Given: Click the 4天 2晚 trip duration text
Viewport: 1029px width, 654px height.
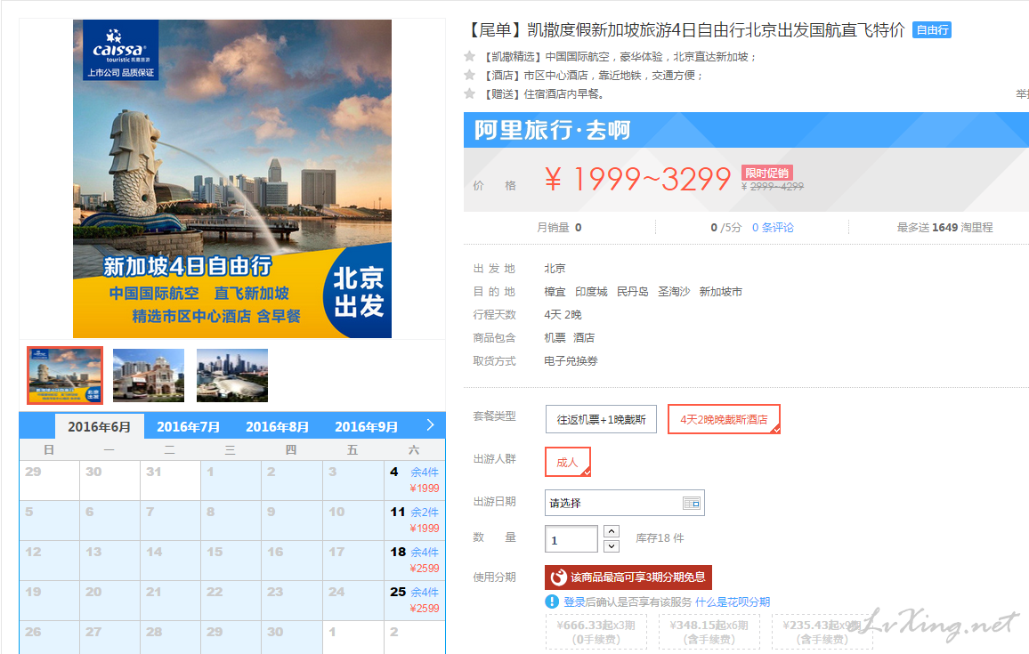Looking at the screenshot, I should coord(563,315).
